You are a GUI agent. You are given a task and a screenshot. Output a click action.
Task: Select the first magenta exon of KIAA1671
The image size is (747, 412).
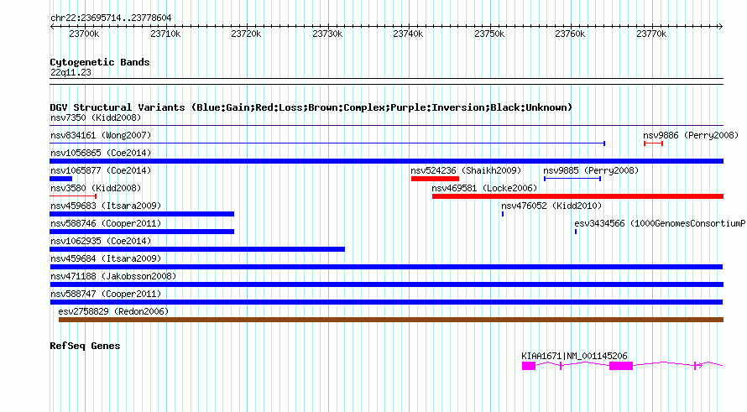[x=529, y=366]
